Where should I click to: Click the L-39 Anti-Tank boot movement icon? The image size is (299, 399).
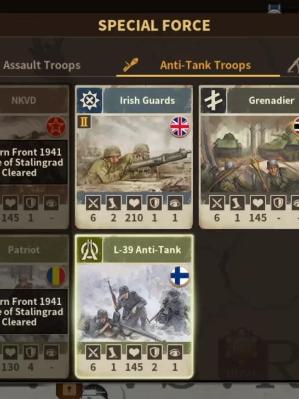pos(113,352)
